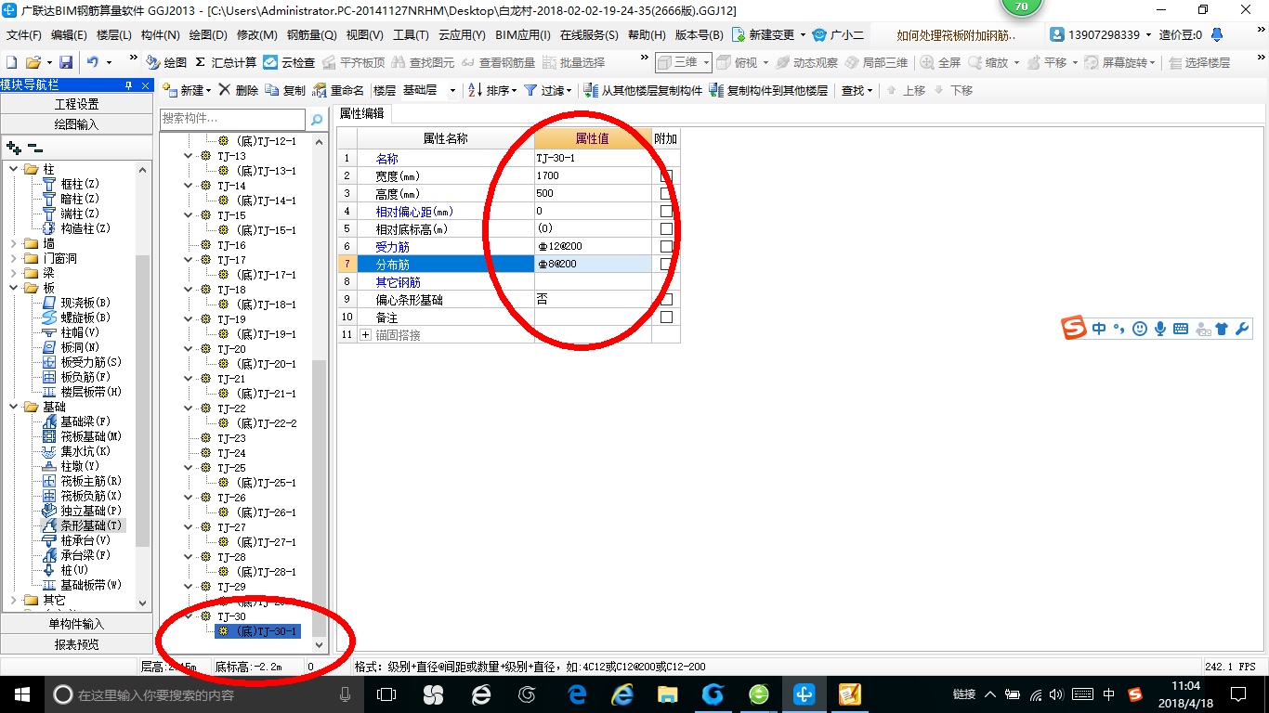Click the new file icon

11,62
